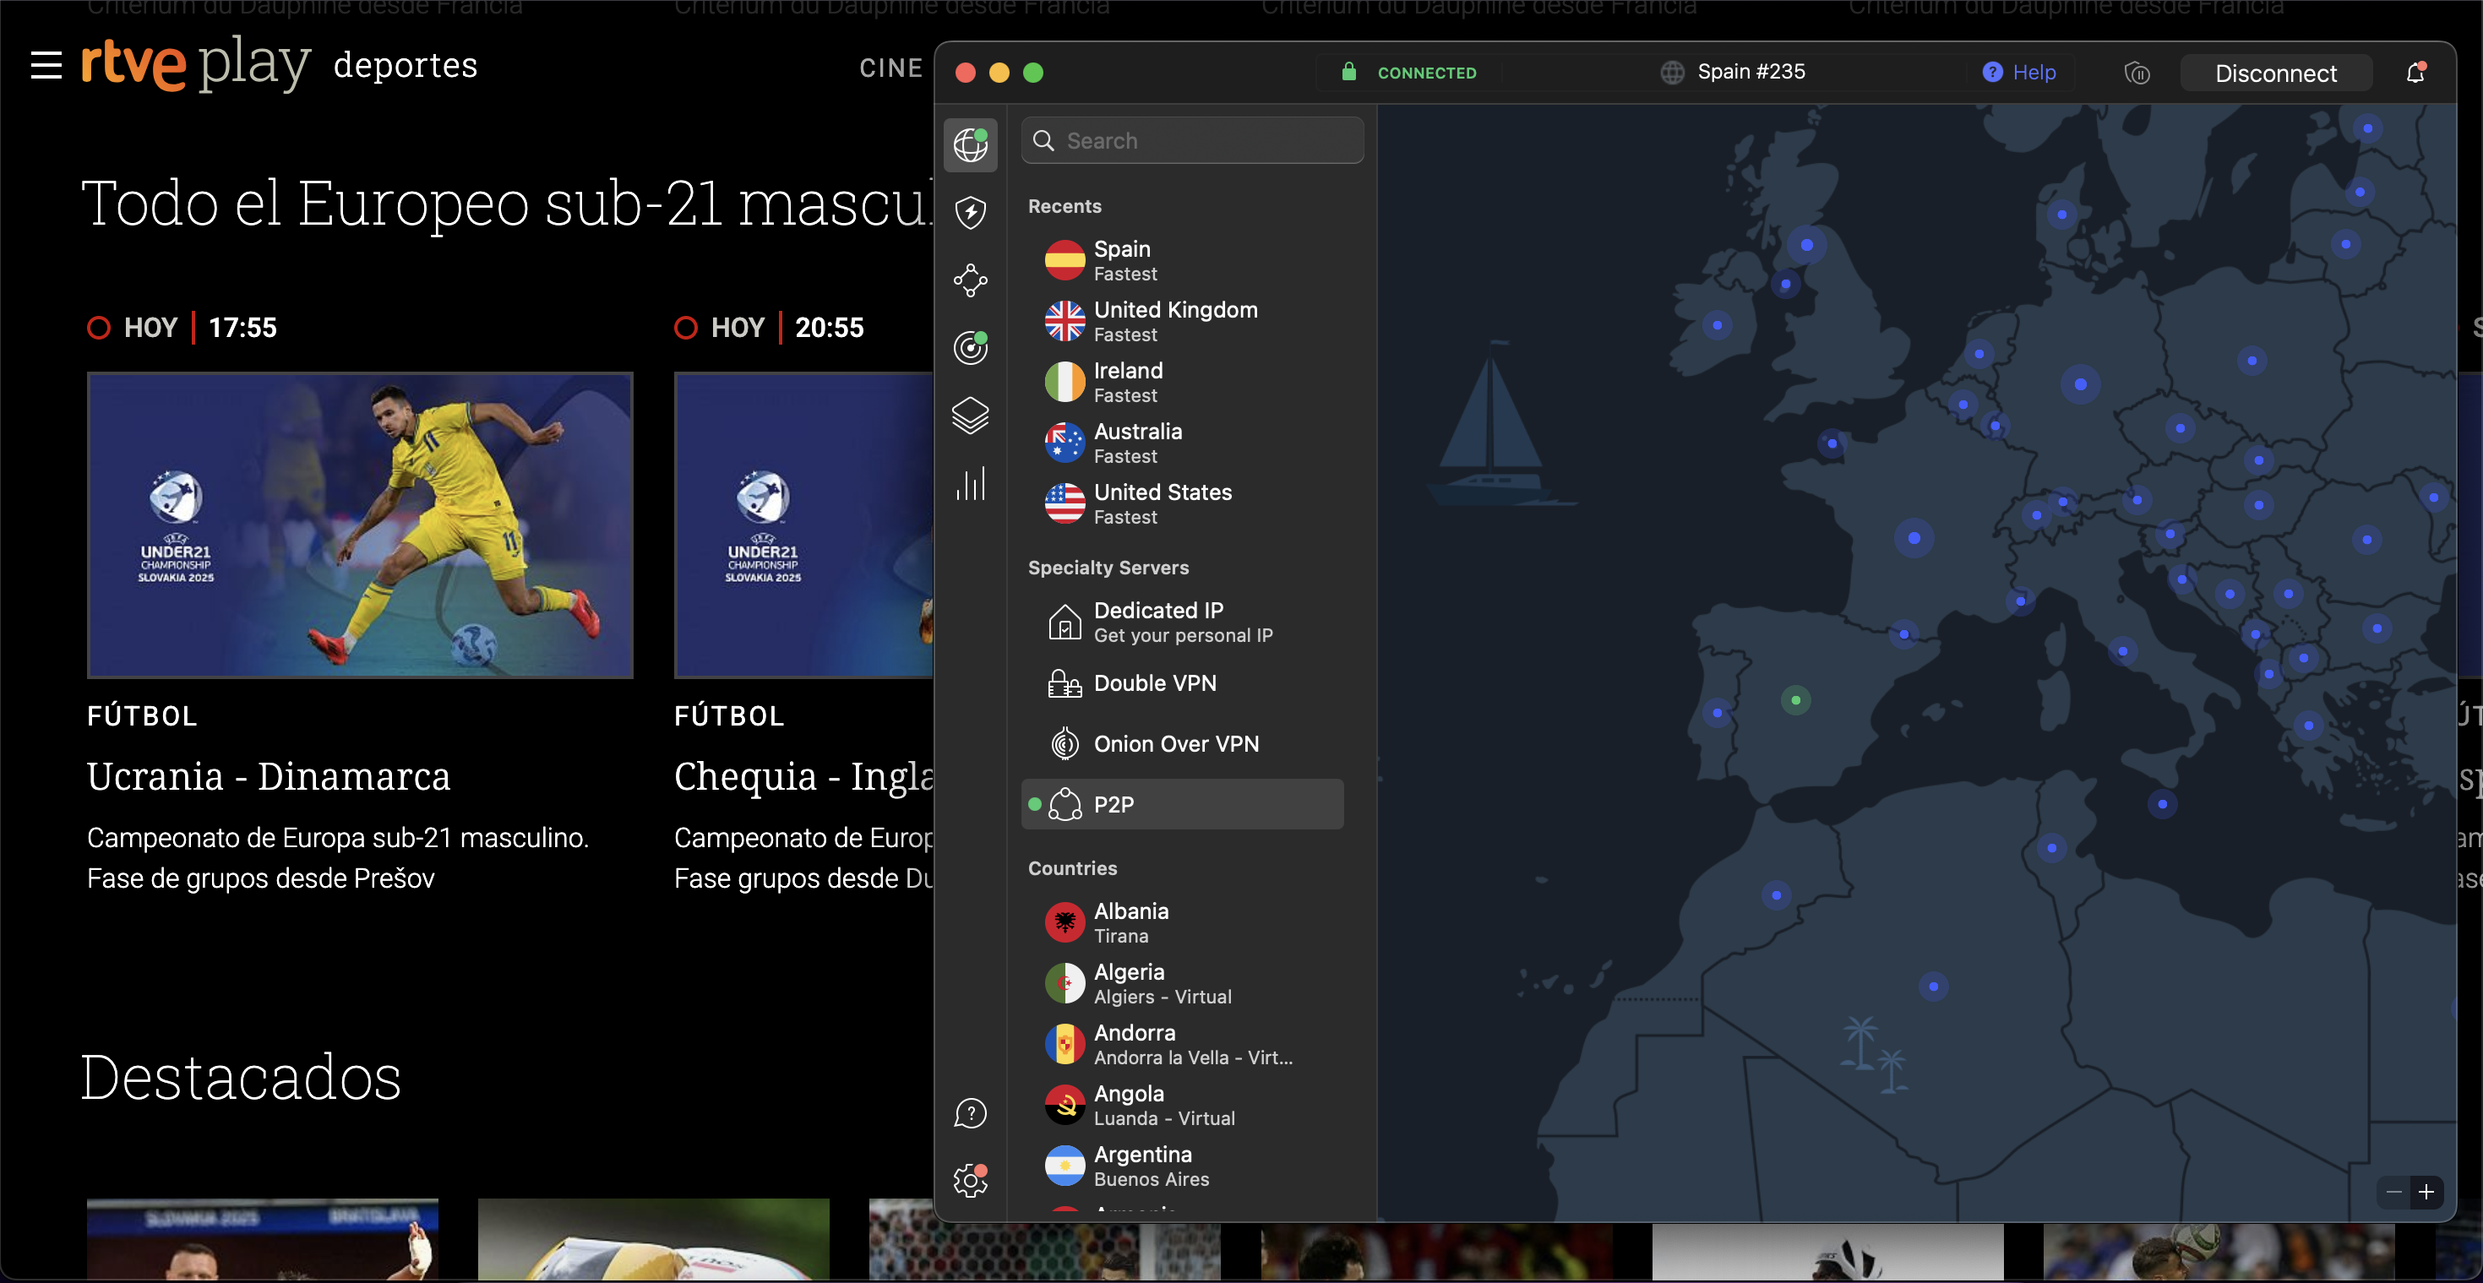Open the globe VPN tab in NordVPN sidebar
The image size is (2483, 1283).
970,144
